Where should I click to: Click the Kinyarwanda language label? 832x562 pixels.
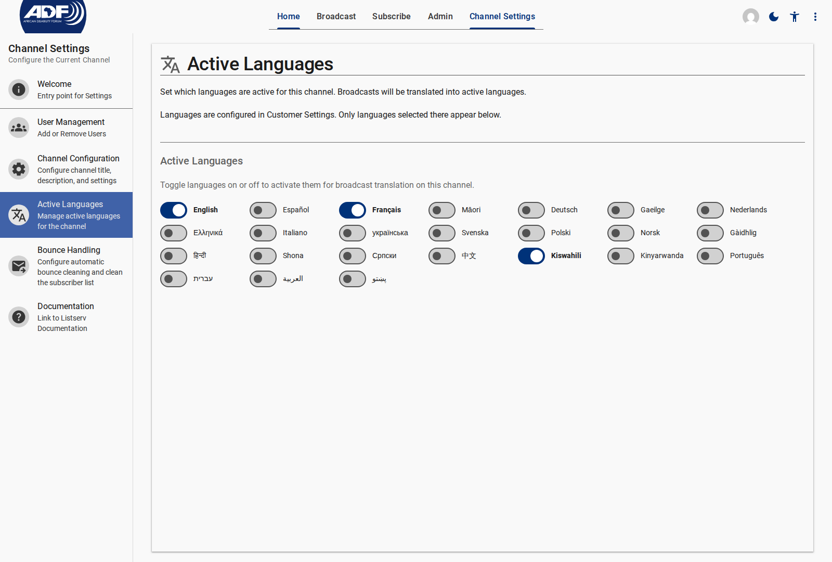click(662, 256)
